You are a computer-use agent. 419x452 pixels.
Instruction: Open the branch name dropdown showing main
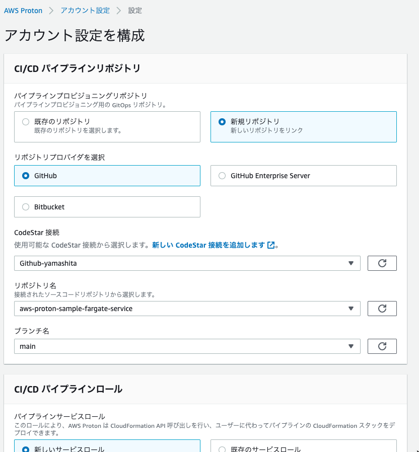[x=187, y=346]
